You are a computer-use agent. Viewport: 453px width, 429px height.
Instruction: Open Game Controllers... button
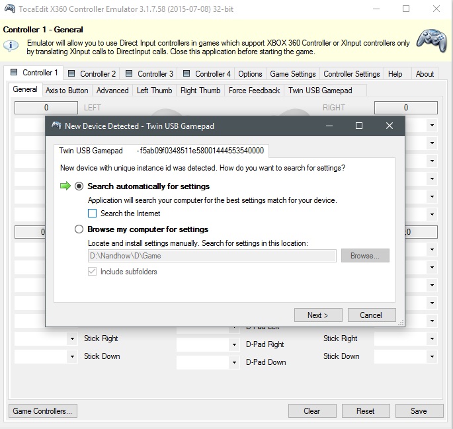[43, 410]
